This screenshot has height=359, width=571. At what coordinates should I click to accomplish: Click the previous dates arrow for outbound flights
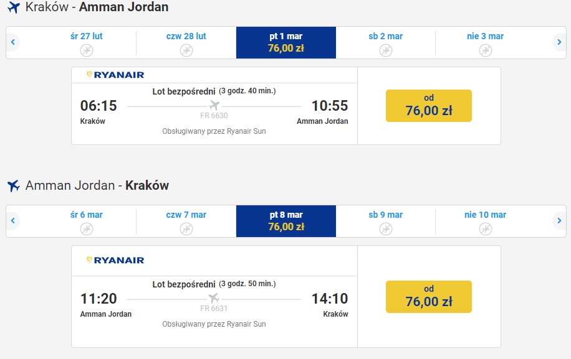12,42
